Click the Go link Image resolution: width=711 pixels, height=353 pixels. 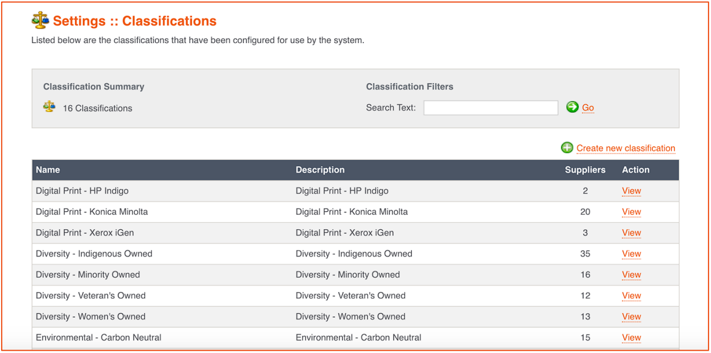588,108
